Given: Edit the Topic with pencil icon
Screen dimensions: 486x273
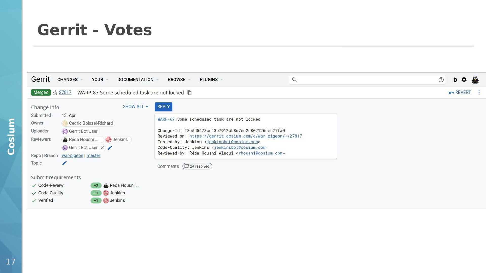Looking at the screenshot, I should click(65, 163).
